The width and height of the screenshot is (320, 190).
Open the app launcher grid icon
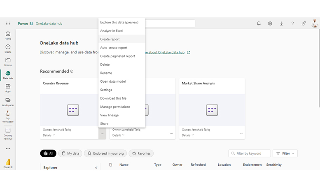(8, 23)
